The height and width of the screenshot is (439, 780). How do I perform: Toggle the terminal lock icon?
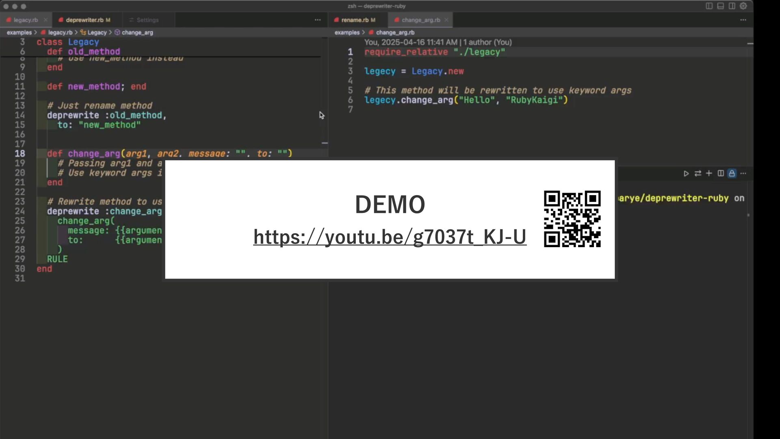click(732, 174)
